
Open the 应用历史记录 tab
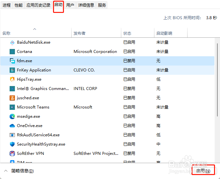coord(38,5)
